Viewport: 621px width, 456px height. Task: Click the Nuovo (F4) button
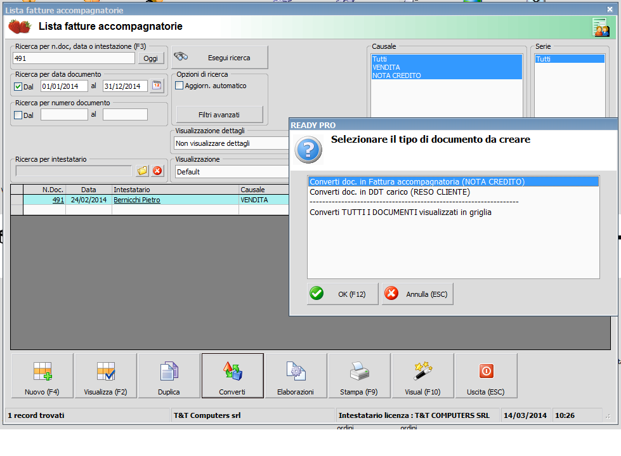tap(42, 375)
